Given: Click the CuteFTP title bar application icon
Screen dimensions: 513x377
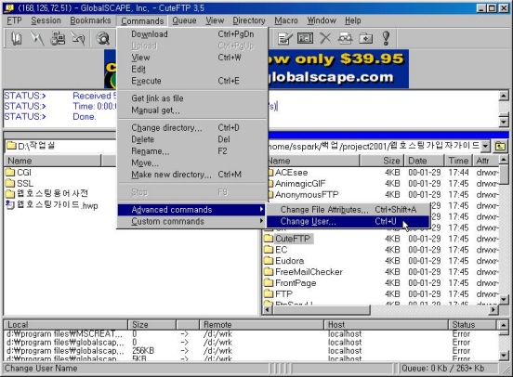Looking at the screenshot, I should point(9,7).
